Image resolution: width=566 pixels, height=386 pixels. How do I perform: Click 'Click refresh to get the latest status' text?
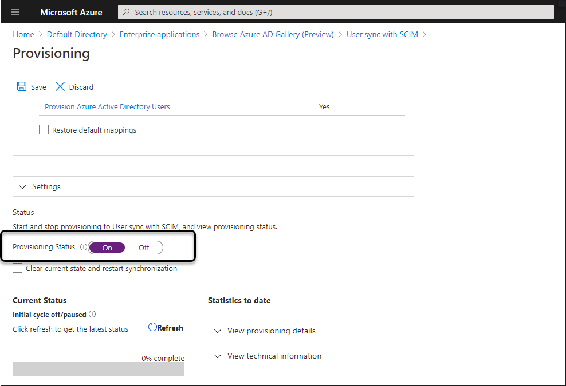tap(70, 329)
